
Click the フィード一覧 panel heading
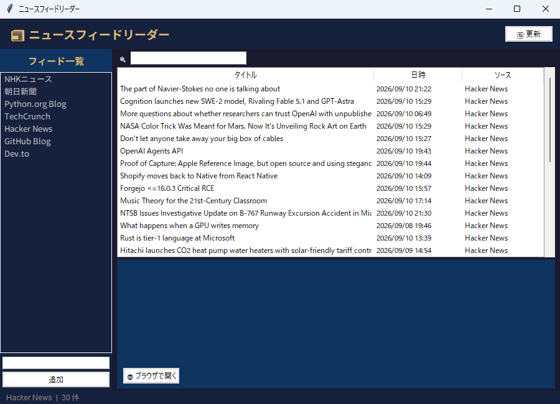56,61
